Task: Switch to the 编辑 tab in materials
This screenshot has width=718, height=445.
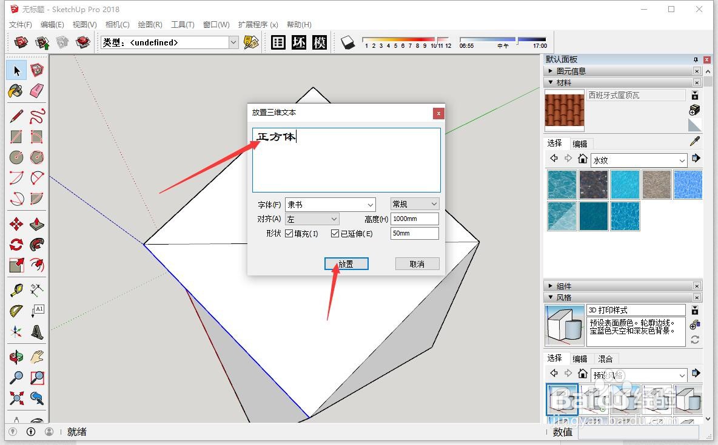Action: (580, 143)
